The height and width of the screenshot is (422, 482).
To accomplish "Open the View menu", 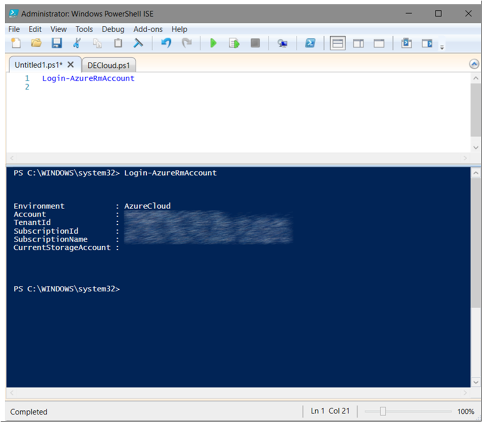I will (x=58, y=29).
